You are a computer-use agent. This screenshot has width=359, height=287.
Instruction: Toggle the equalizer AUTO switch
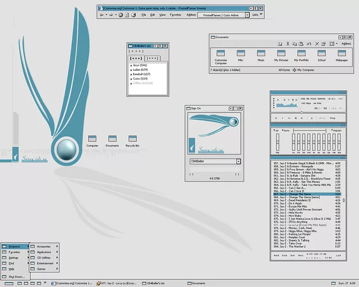coord(286,131)
